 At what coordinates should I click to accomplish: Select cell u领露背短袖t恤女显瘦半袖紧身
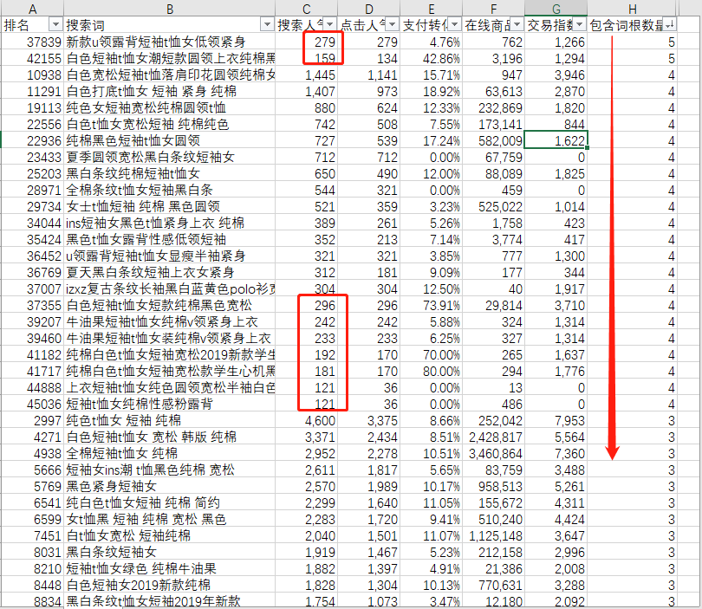tap(169, 256)
